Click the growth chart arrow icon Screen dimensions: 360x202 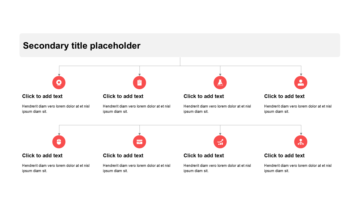coord(220,142)
